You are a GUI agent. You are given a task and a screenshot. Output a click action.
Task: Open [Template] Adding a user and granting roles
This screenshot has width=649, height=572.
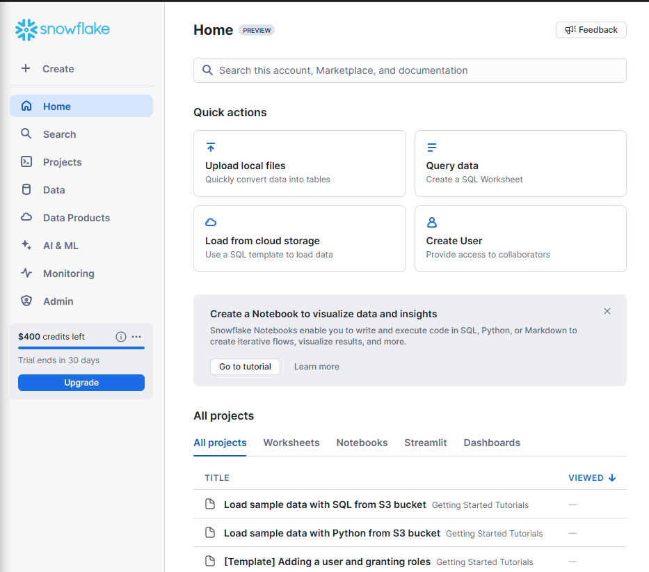tap(327, 562)
